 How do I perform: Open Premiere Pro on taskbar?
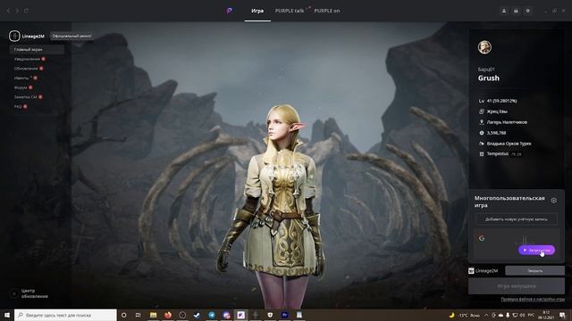[285, 315]
